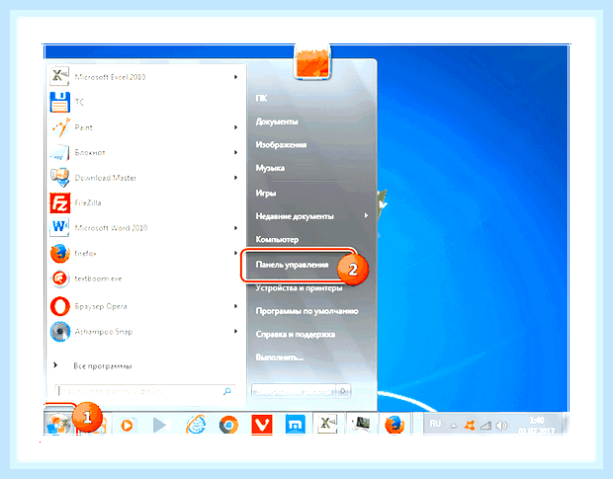Expand Download Master submenu arrow
The height and width of the screenshot is (479, 613).
(x=235, y=178)
